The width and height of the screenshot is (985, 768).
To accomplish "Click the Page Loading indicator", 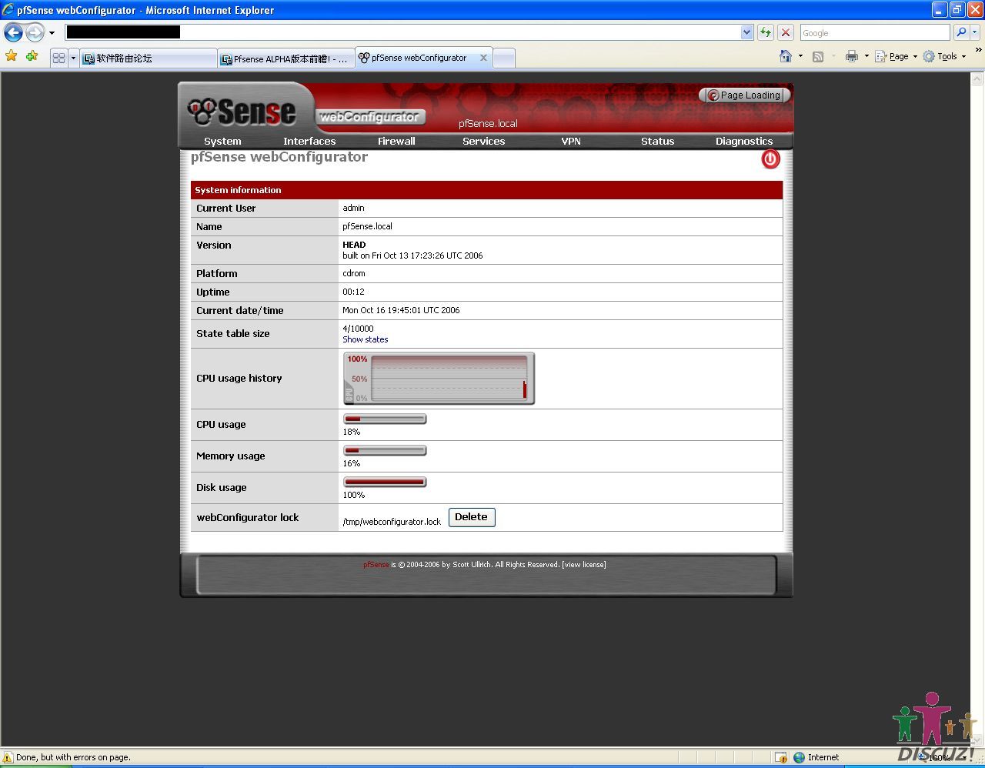I will pos(743,95).
